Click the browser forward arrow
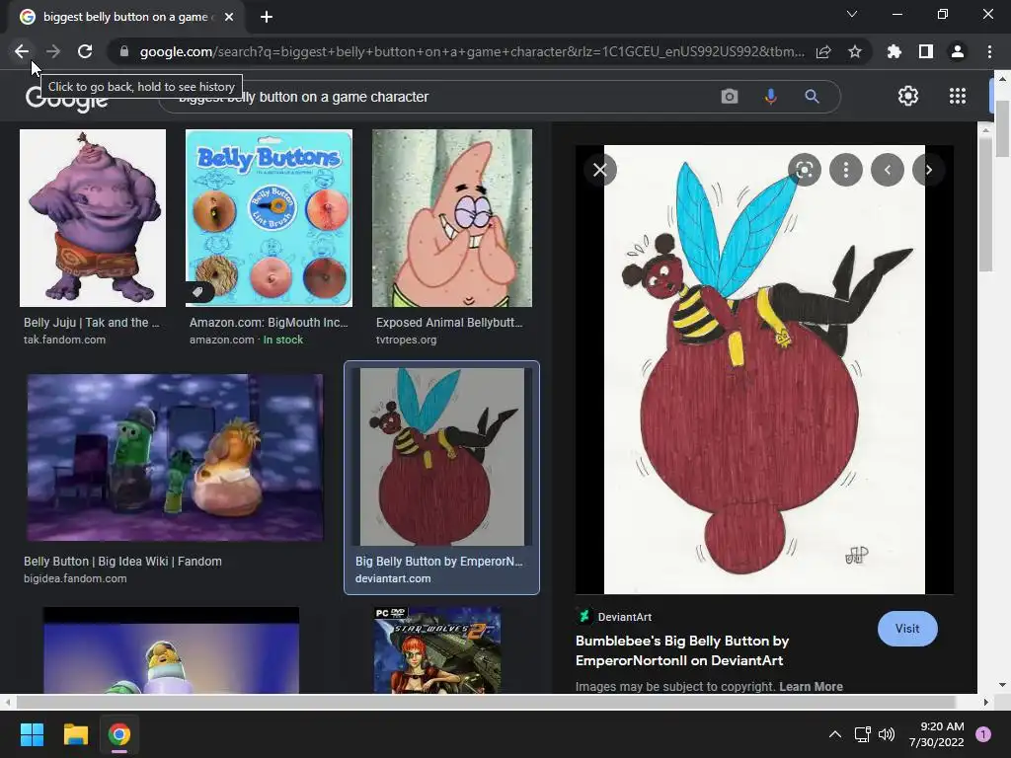1011x758 pixels. click(53, 51)
